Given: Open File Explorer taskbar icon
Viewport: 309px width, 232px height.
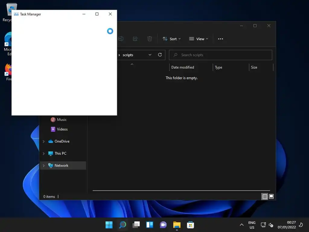Looking at the screenshot, I should click(177, 225).
